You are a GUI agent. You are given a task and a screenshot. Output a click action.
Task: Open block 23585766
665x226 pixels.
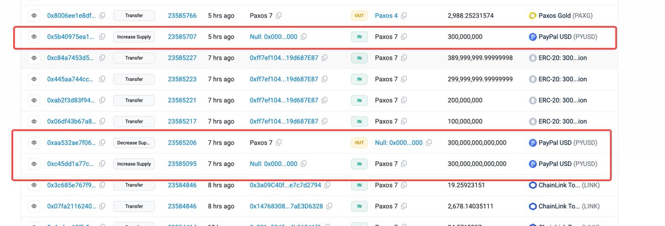(x=182, y=16)
